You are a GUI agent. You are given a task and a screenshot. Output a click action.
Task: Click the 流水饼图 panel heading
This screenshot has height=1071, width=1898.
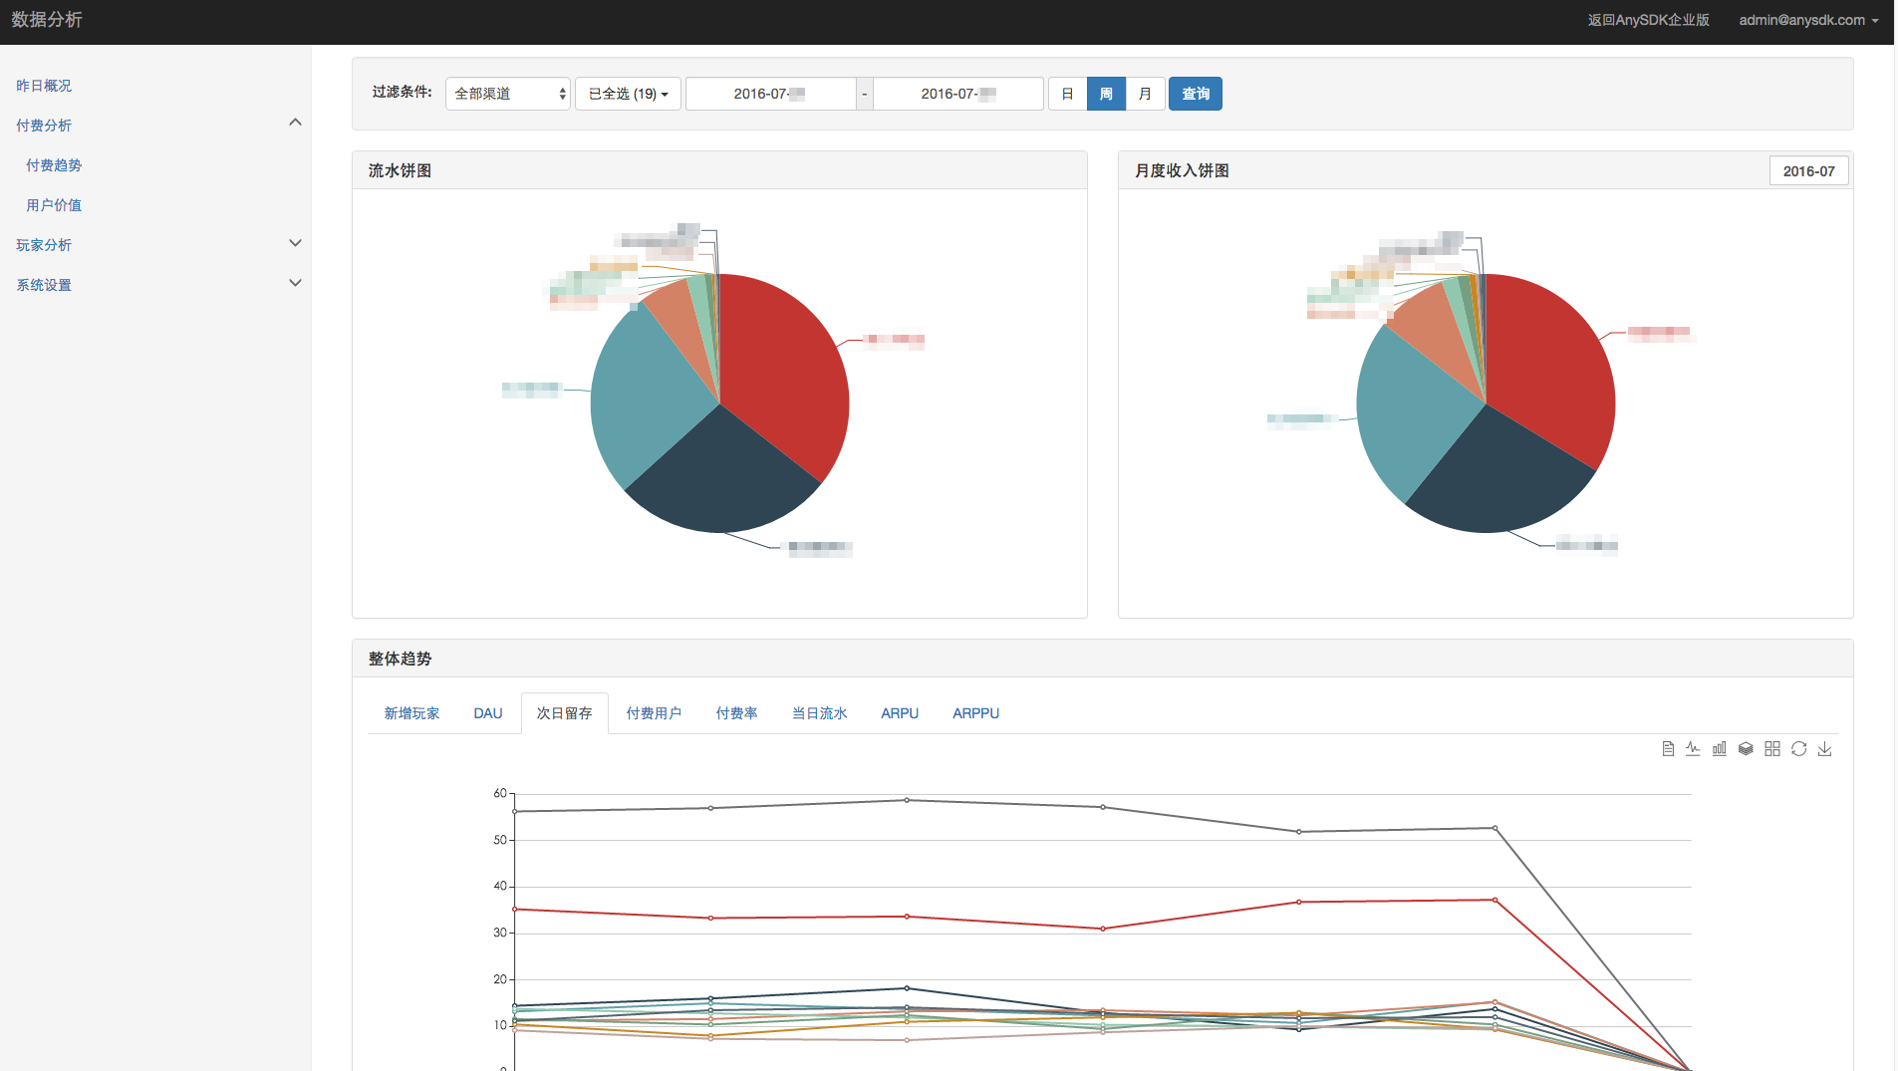click(401, 170)
